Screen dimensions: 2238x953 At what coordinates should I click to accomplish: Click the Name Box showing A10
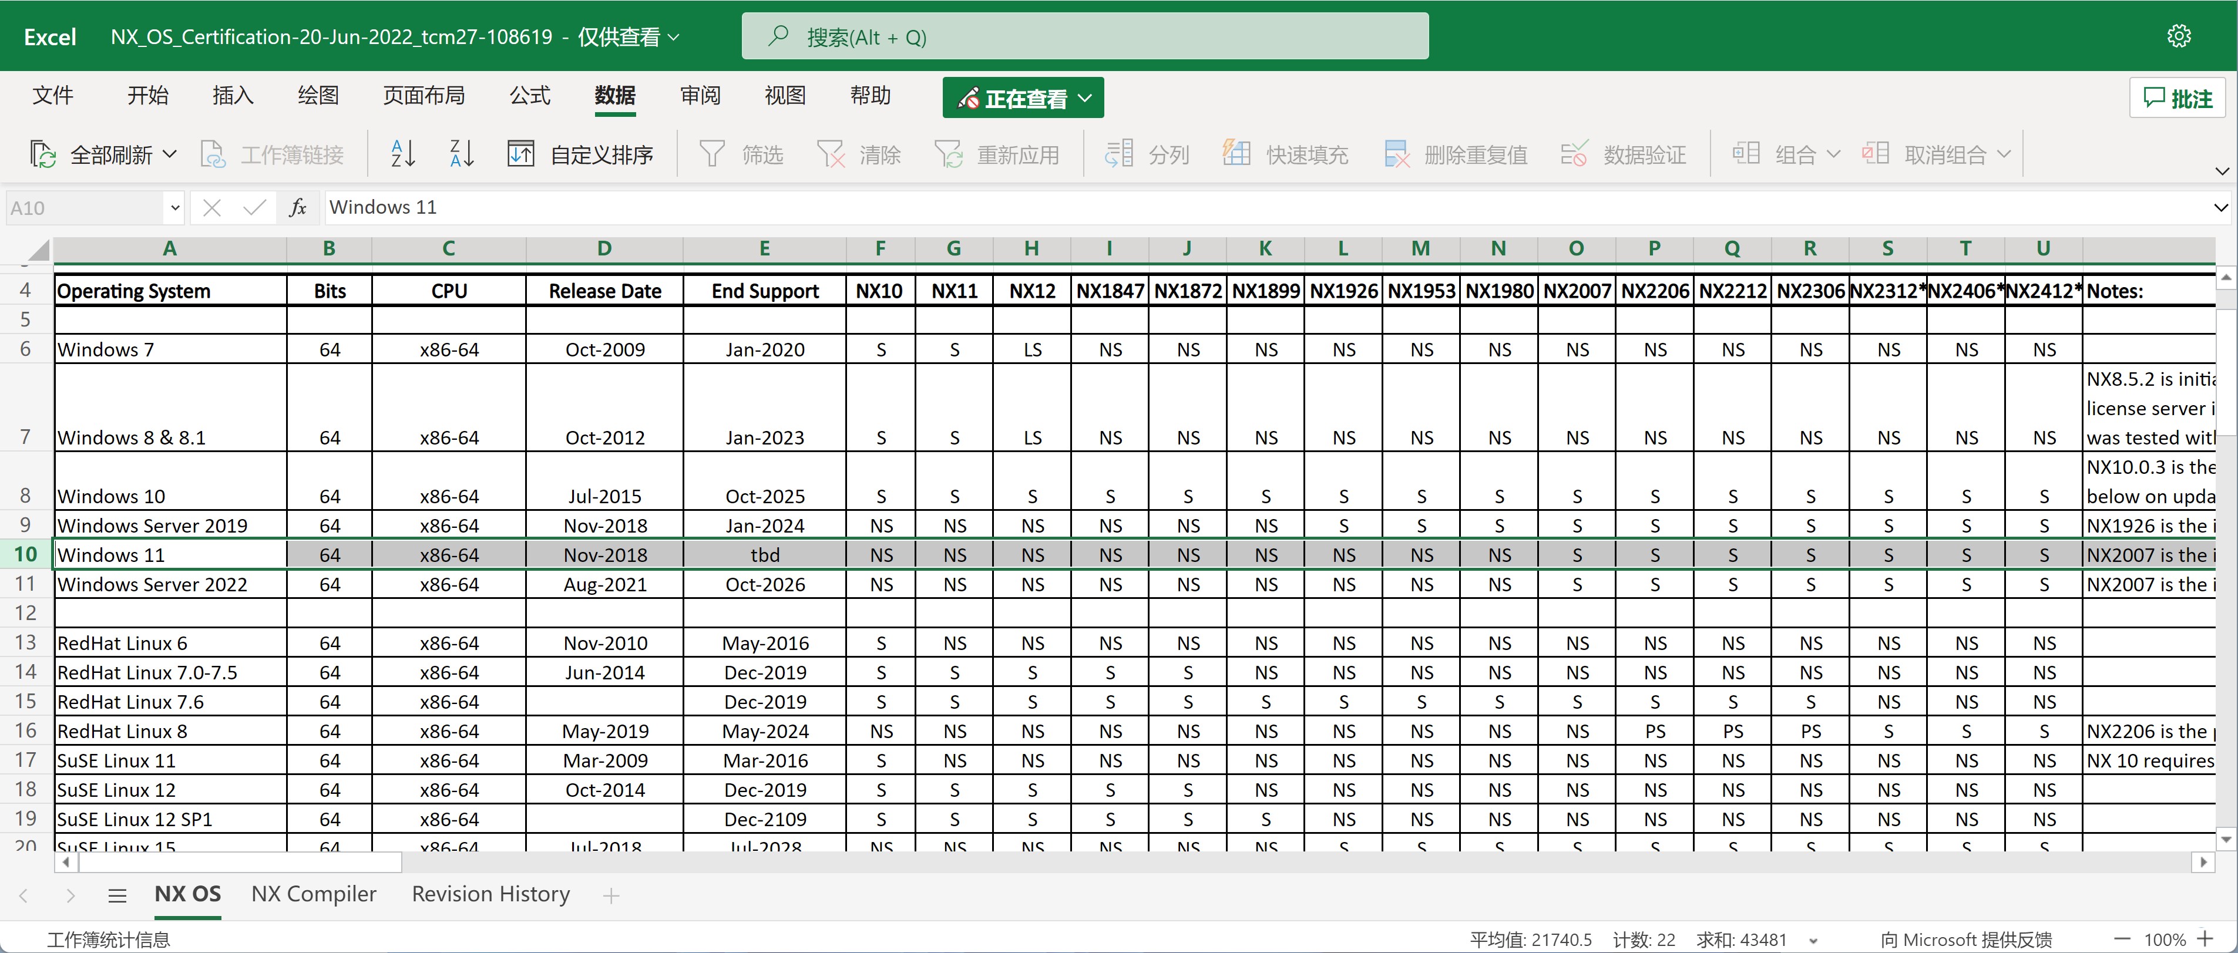point(85,208)
